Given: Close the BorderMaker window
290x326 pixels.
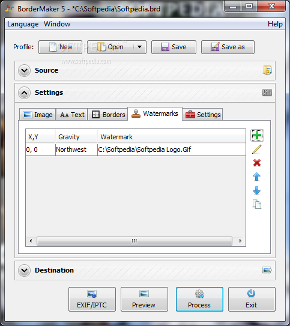Looking at the screenshot, I should click(x=271, y=7).
